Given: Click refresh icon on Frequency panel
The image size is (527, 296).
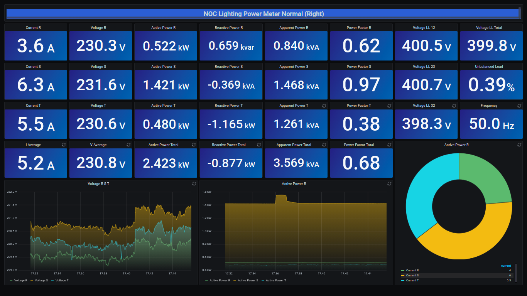Looking at the screenshot, I should tap(519, 106).
